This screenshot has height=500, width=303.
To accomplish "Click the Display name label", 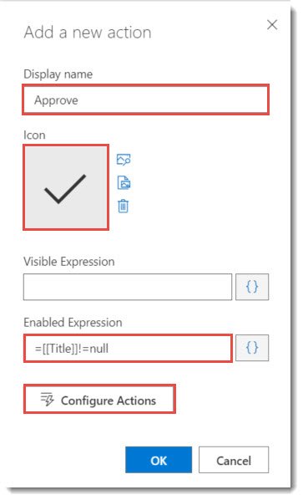I will pyautogui.click(x=58, y=74).
